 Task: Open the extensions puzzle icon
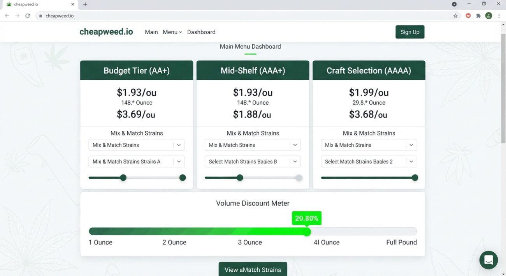[x=478, y=16]
